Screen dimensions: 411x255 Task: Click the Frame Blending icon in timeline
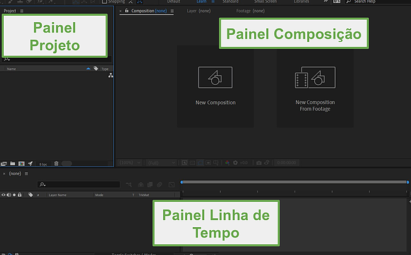pos(150,185)
